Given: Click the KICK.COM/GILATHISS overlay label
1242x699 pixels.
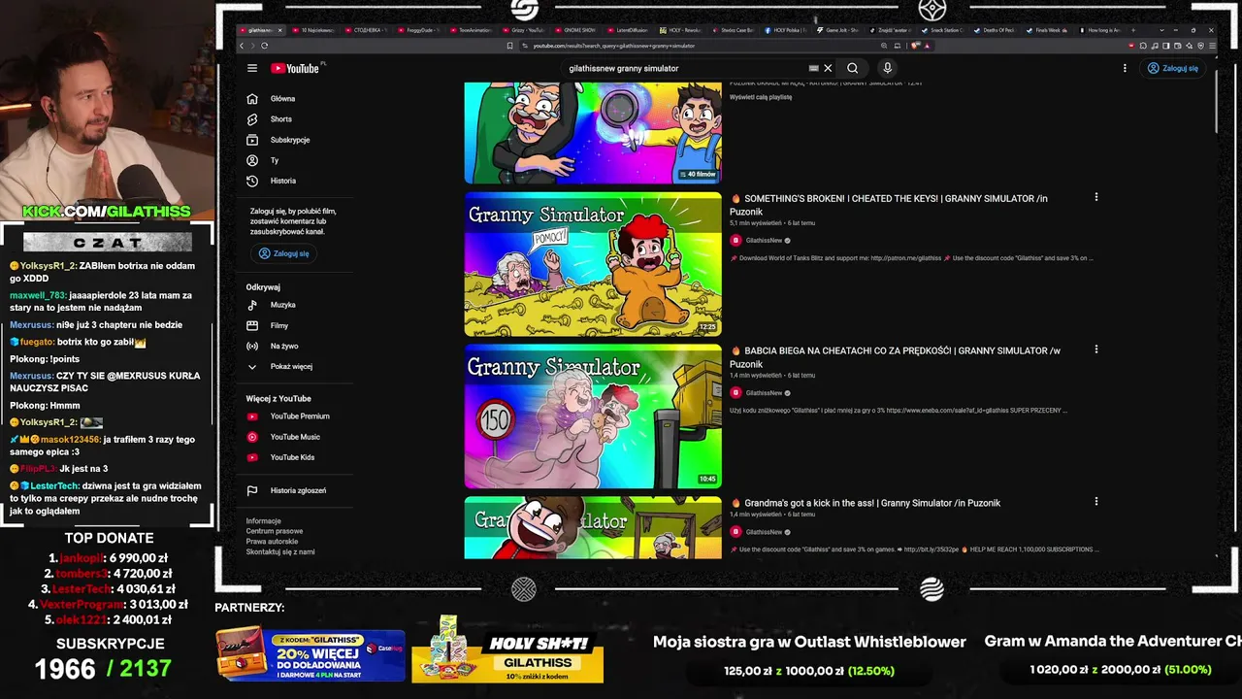Looking at the screenshot, I should coord(107,212).
